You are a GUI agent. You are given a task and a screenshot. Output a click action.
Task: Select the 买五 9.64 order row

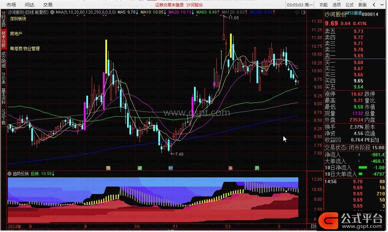pos(355,87)
